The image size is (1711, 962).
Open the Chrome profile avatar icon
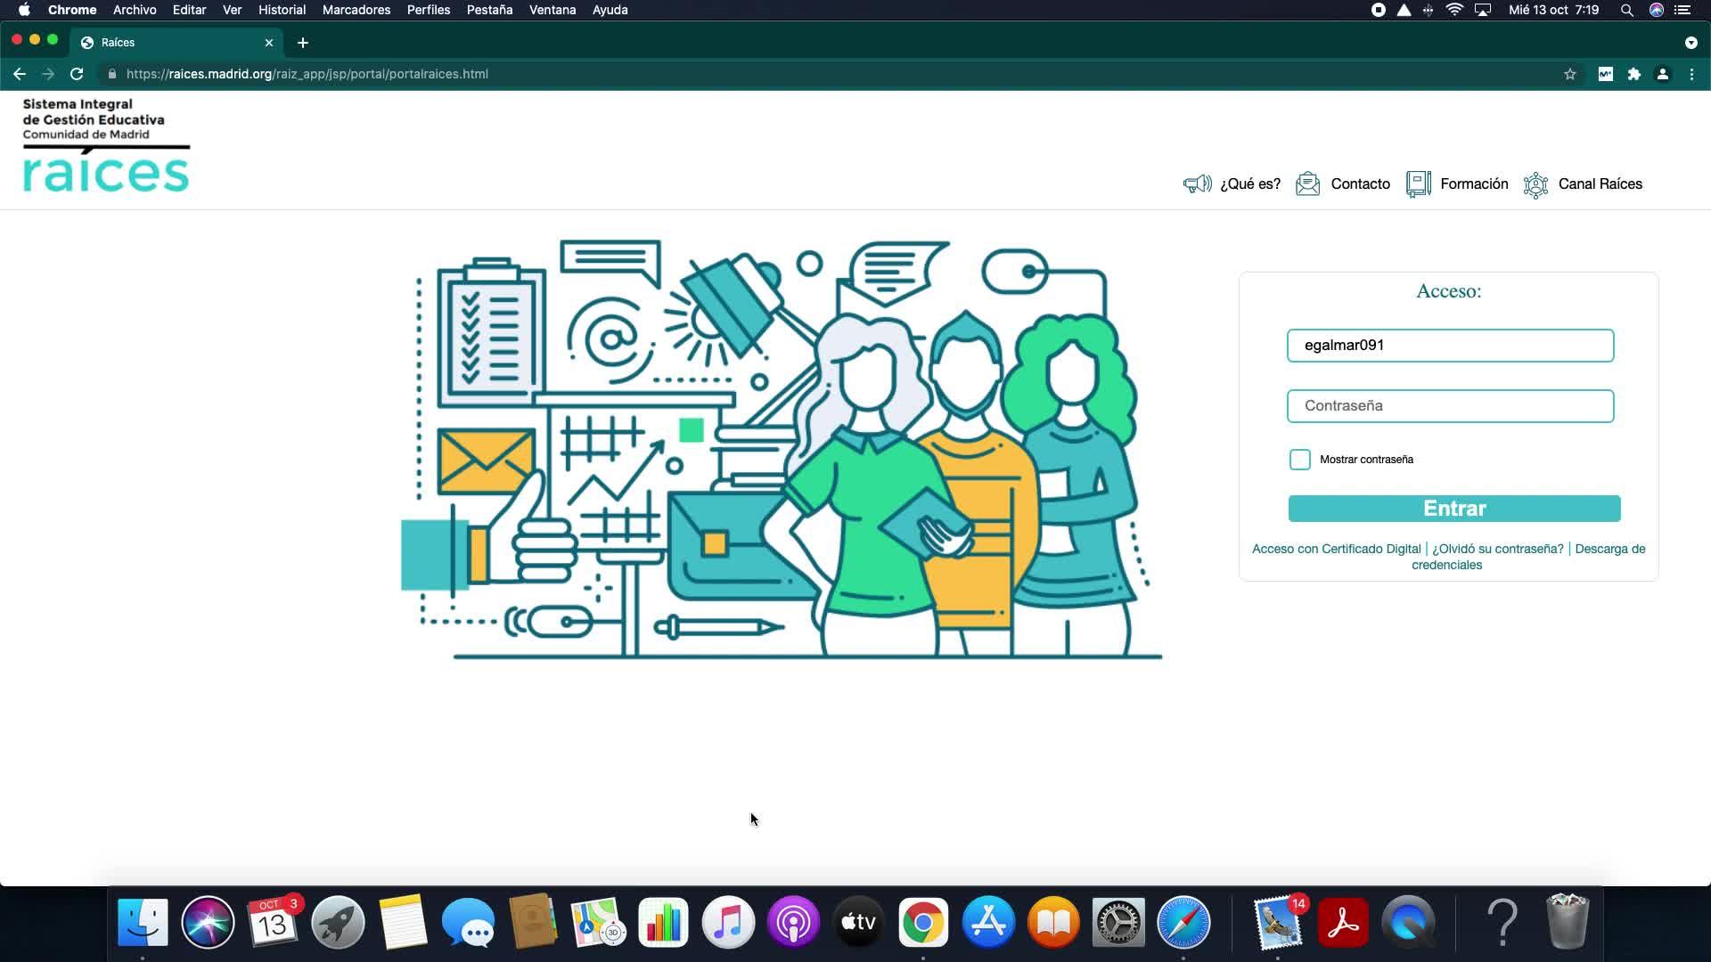pyautogui.click(x=1662, y=74)
